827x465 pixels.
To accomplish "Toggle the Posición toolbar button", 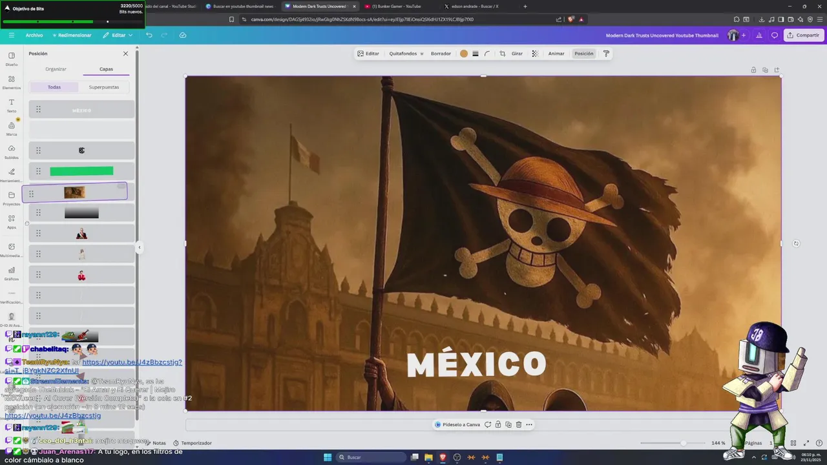I will pos(583,54).
